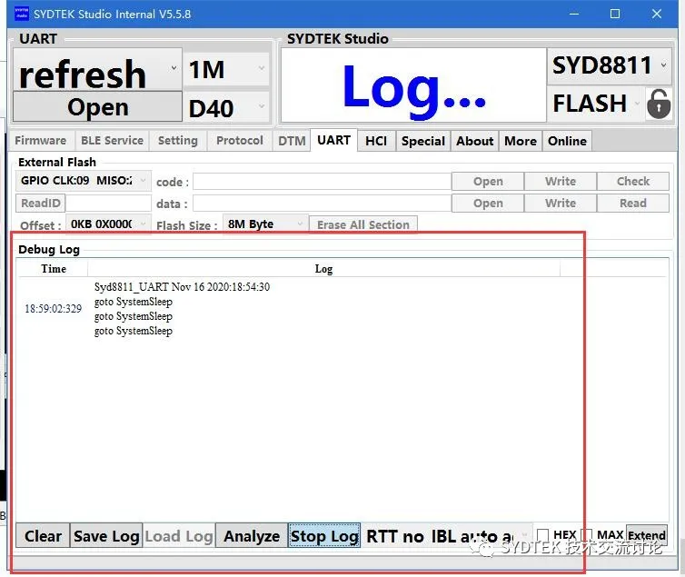Click the ReadID result field
The image size is (685, 577).
pos(108,204)
